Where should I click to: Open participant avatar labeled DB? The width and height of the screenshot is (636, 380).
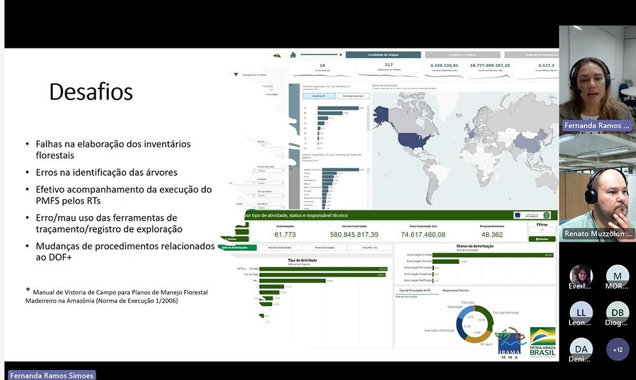(x=618, y=312)
